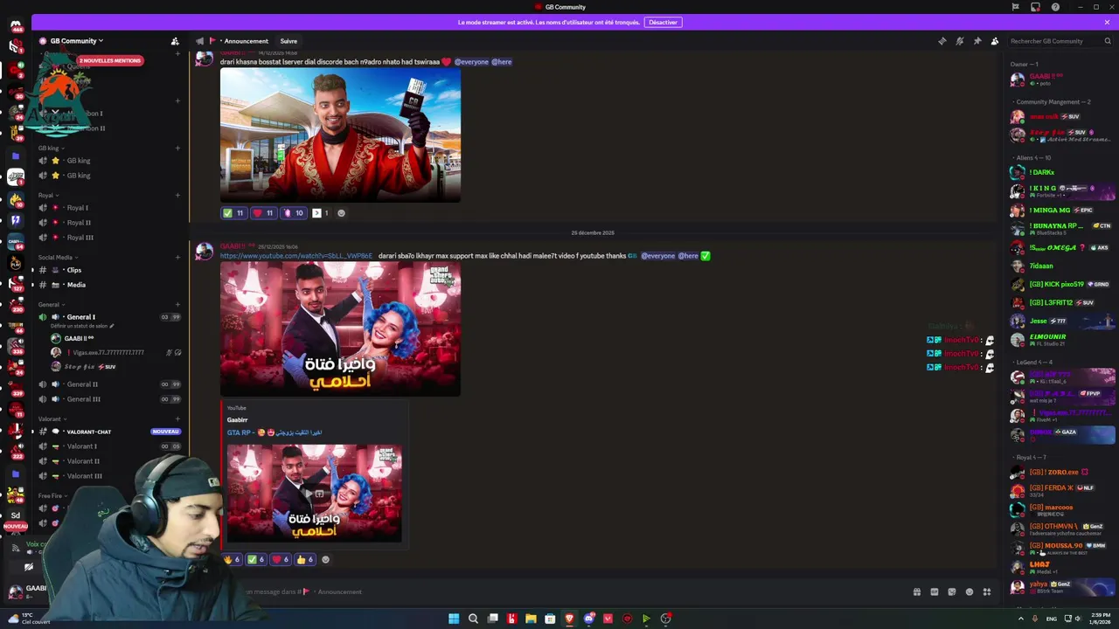Open the sticker picker icon

coord(951,591)
